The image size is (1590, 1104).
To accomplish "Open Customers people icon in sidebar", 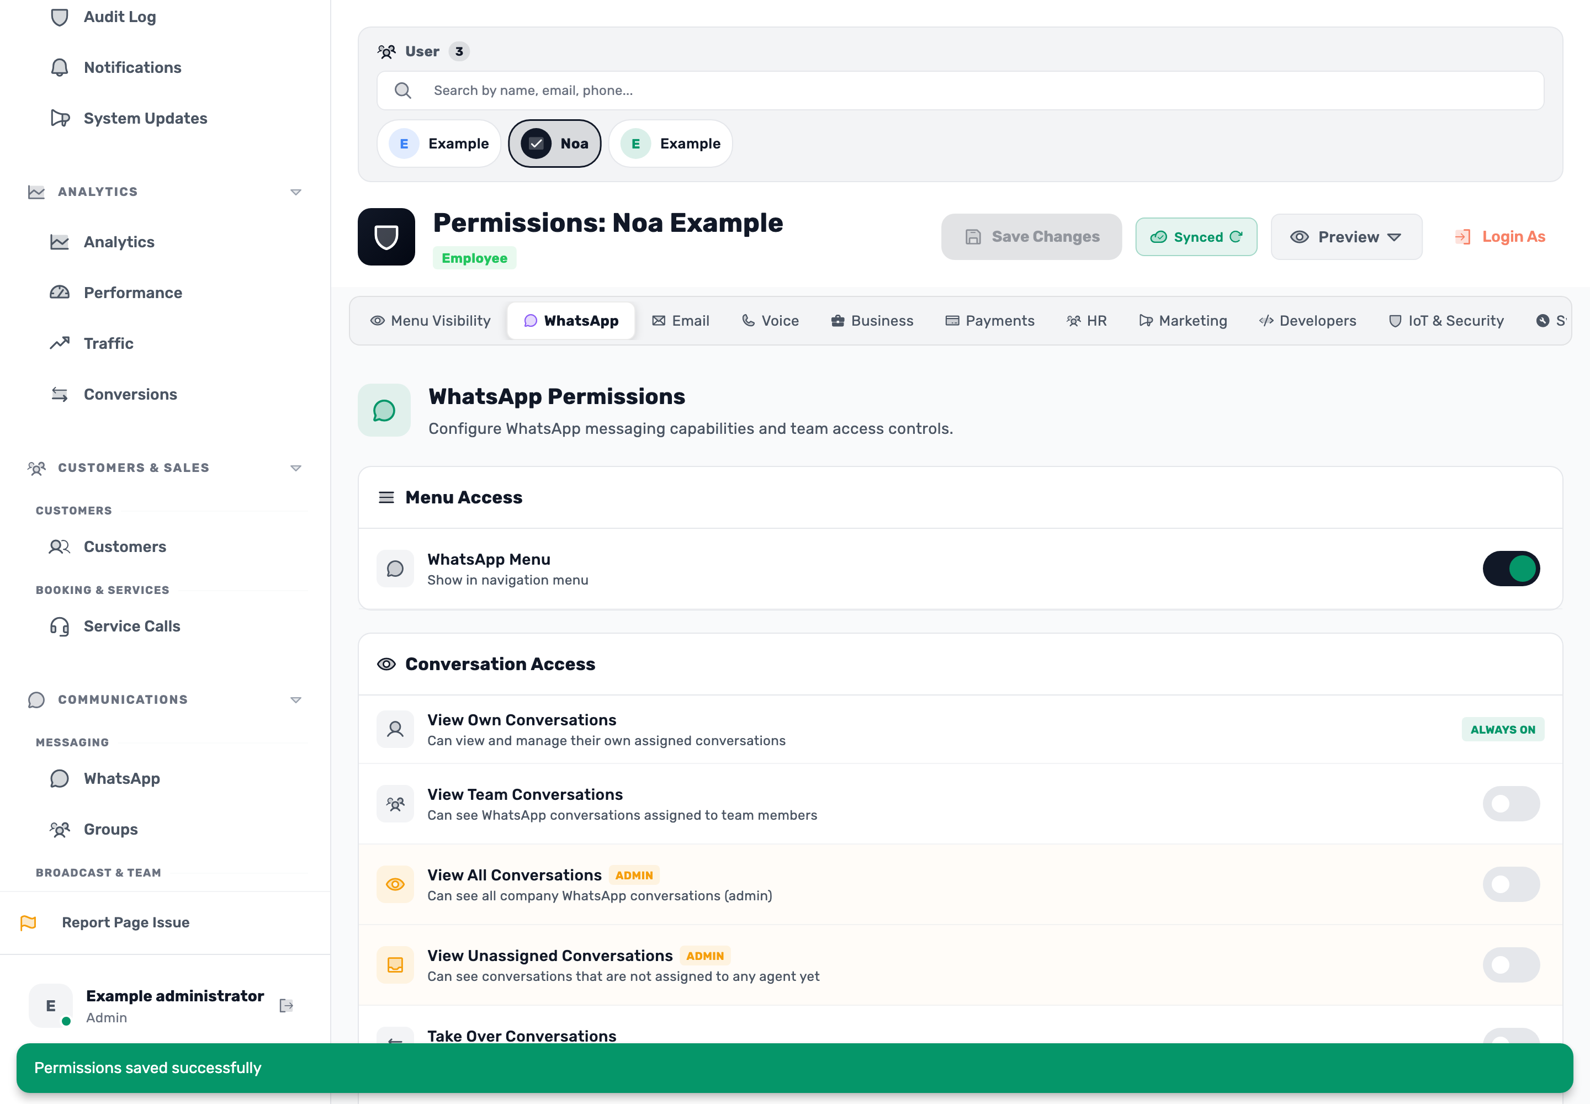I will pos(60,546).
